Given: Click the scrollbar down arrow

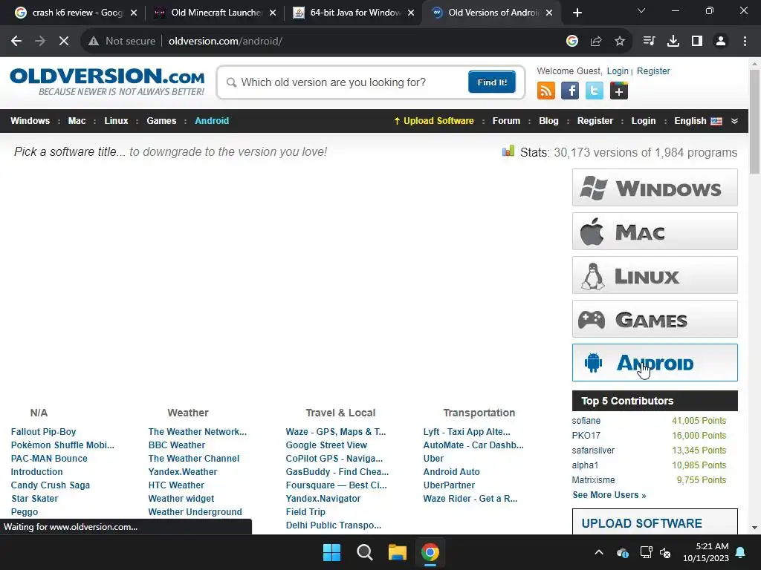Looking at the screenshot, I should tap(754, 528).
